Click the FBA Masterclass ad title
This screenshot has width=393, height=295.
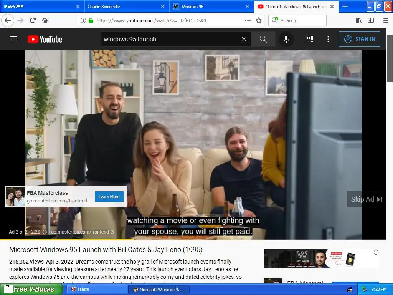(x=47, y=193)
